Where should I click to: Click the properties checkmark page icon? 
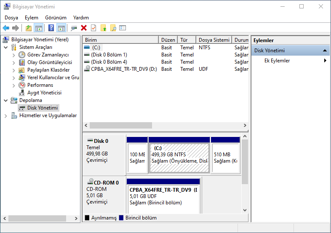pyautogui.click(x=93, y=28)
